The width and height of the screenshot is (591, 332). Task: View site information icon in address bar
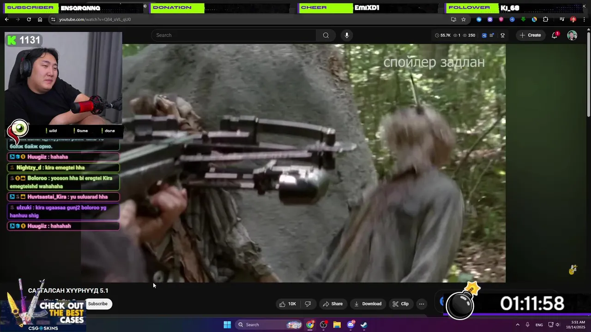tap(53, 19)
